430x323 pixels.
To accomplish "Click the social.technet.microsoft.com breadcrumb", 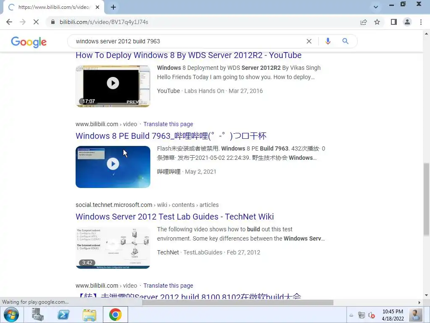I will (147, 205).
